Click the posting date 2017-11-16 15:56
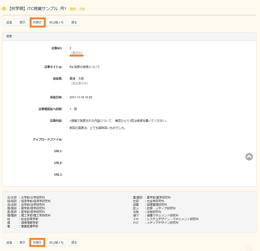260x251 pixels. pos(81,97)
